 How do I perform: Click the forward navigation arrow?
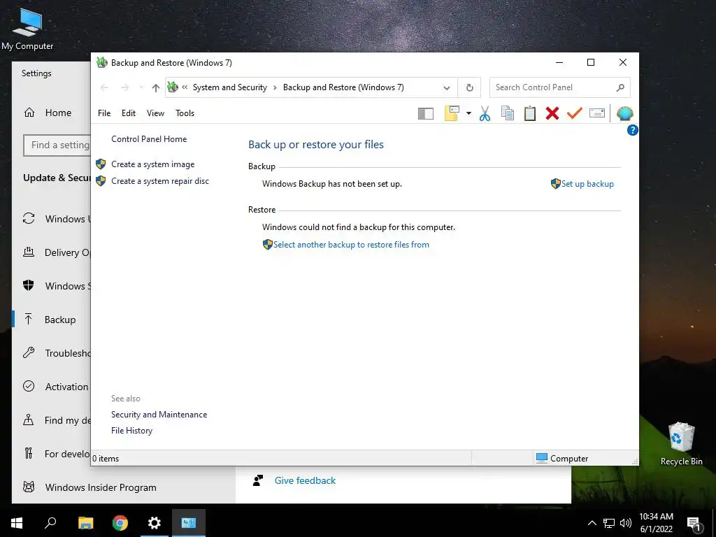[x=124, y=87]
